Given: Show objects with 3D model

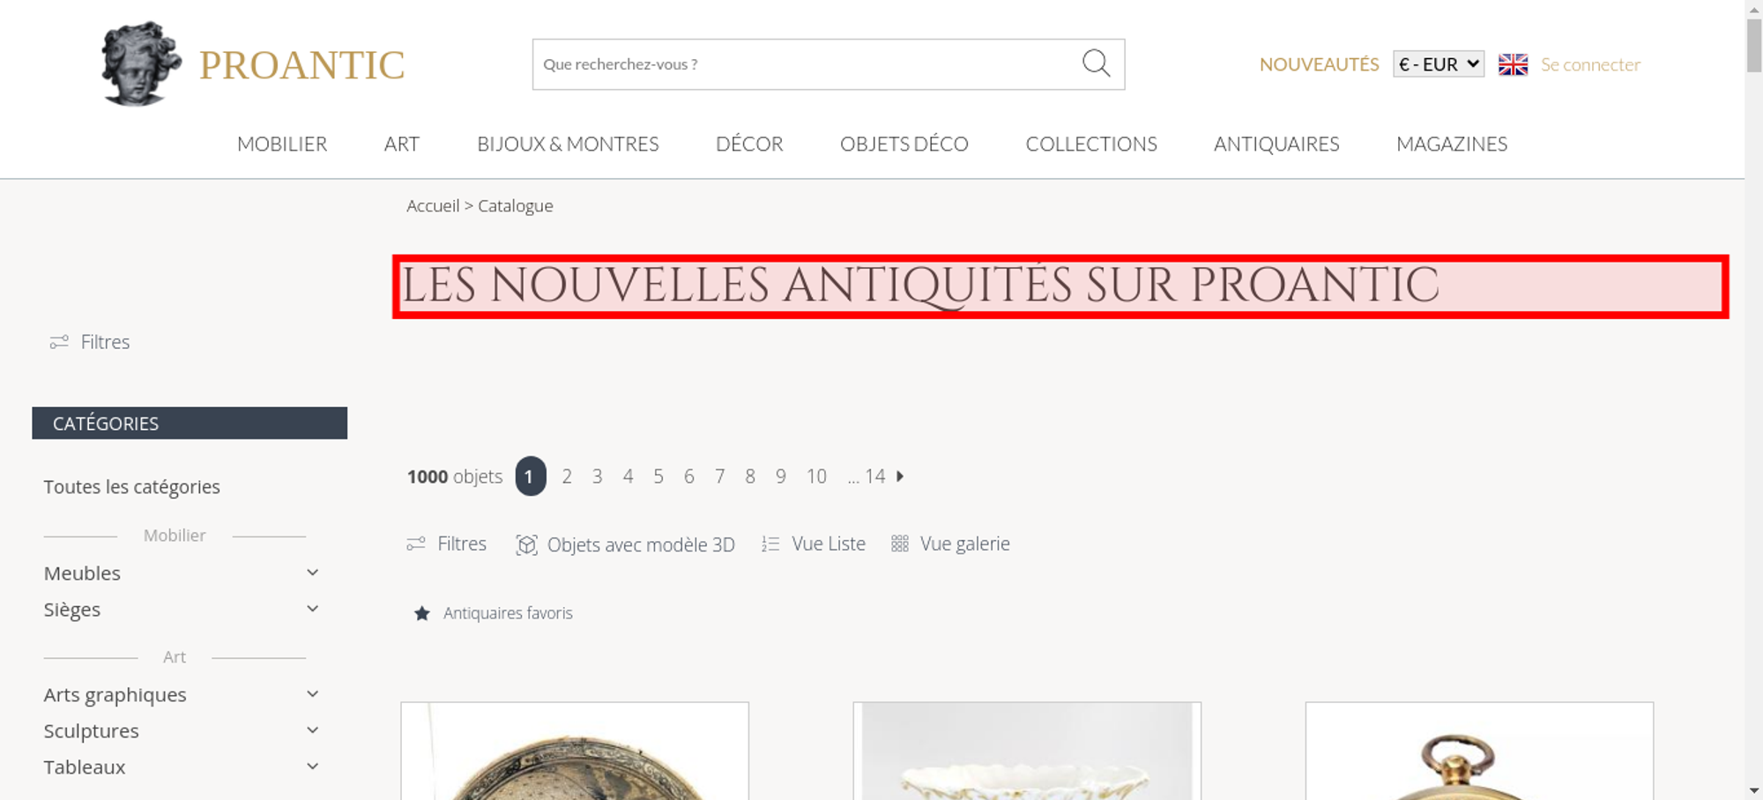Looking at the screenshot, I should point(625,544).
